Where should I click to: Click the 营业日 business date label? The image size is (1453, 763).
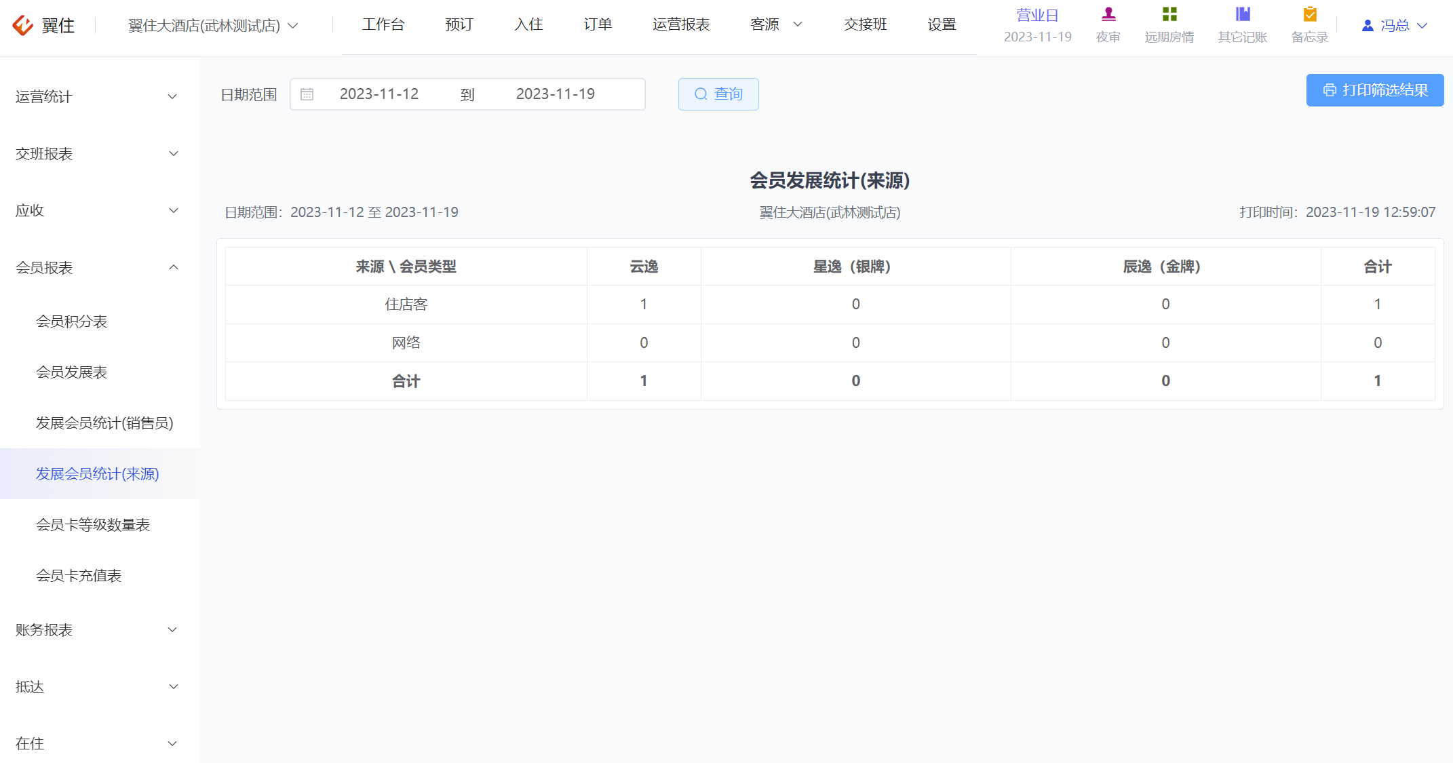1037,15
